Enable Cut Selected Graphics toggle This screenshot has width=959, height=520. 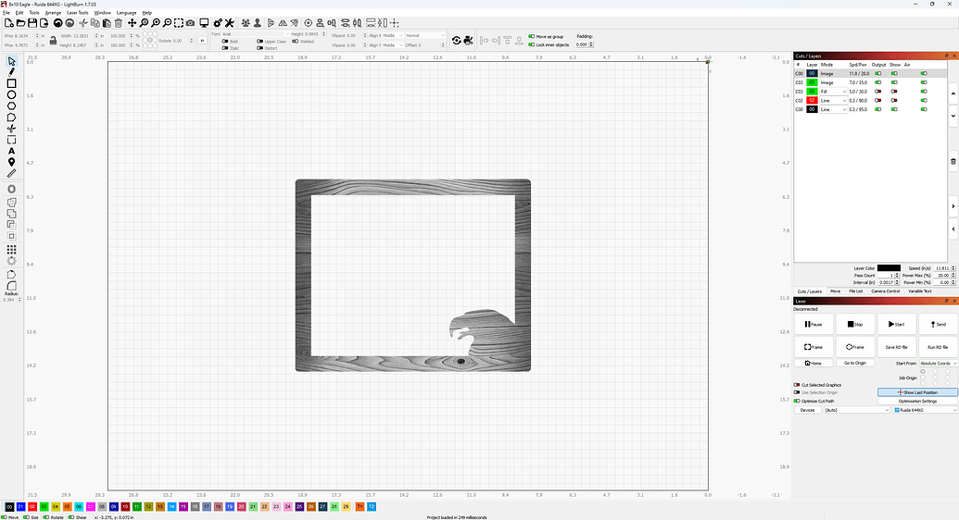pyautogui.click(x=797, y=384)
